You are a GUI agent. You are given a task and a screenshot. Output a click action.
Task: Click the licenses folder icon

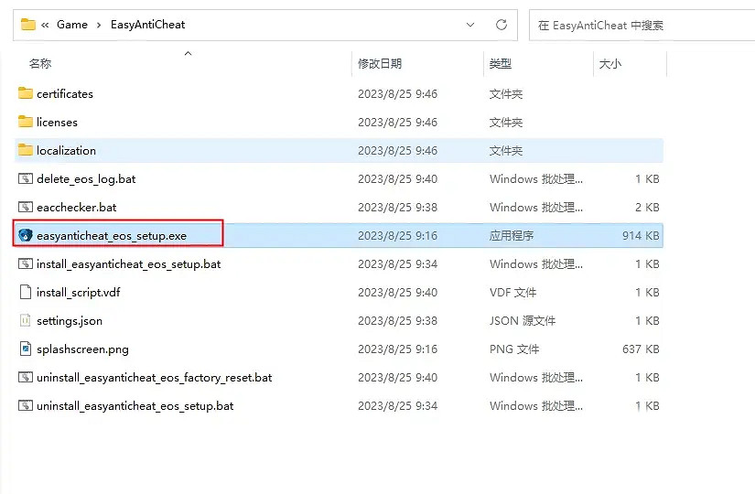[x=26, y=122]
